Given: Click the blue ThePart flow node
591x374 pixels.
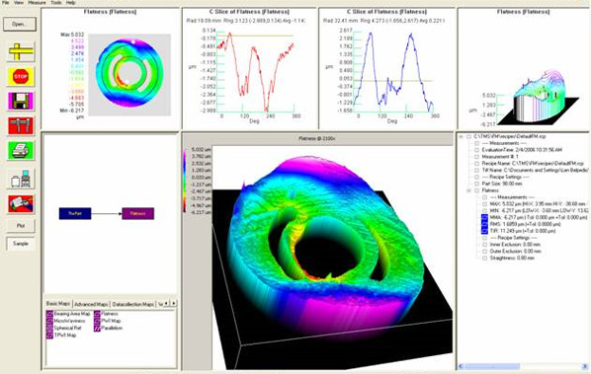Looking at the screenshot, I should tap(75, 213).
